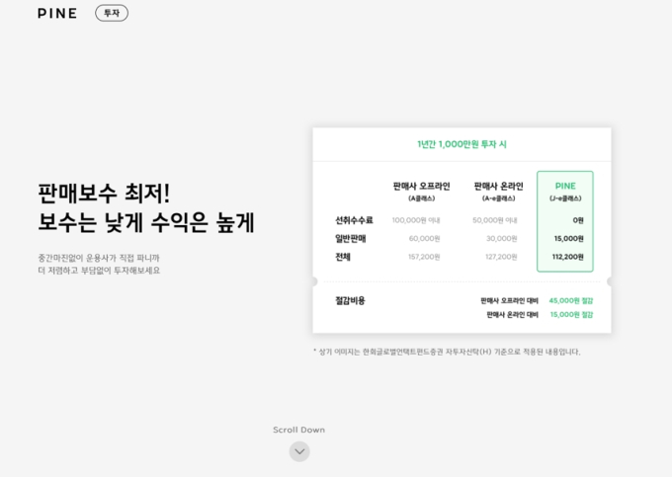Viewport: 672px width, 477px height.
Task: Click the (A-e클래스) sublabel
Action: click(x=498, y=199)
